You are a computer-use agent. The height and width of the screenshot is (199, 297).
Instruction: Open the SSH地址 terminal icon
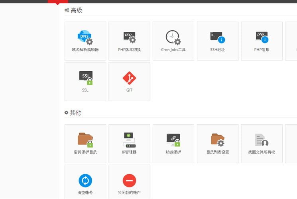point(217,37)
